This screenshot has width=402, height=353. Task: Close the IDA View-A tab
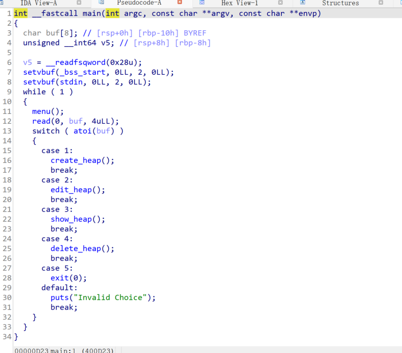point(79,3)
